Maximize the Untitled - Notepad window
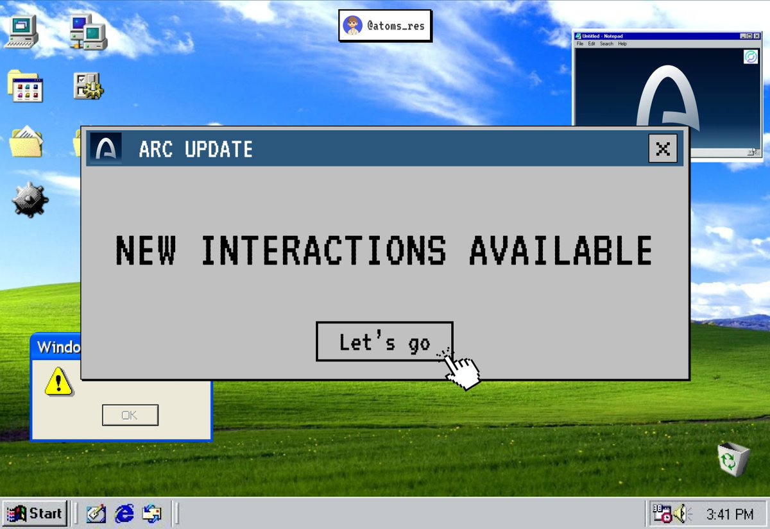The image size is (770, 529). coord(749,36)
